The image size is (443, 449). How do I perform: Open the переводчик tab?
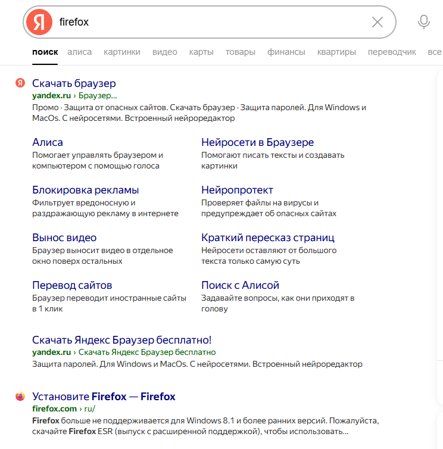(392, 52)
